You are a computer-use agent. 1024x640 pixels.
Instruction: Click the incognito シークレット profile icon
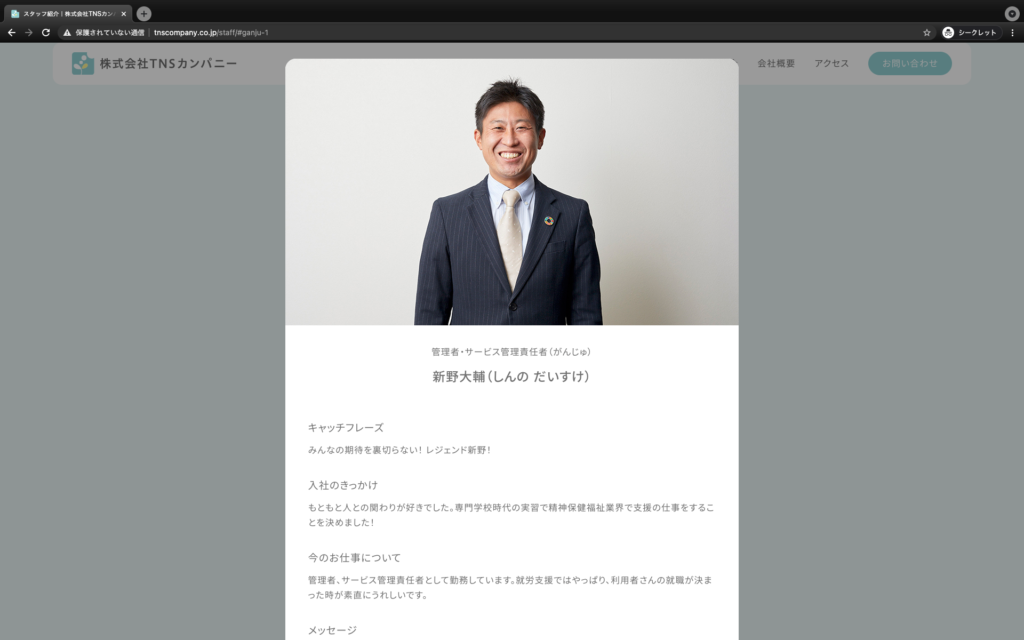(948, 33)
